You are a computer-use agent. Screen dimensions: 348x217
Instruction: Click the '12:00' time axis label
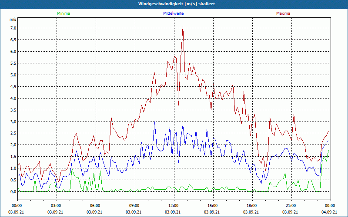[173, 206]
